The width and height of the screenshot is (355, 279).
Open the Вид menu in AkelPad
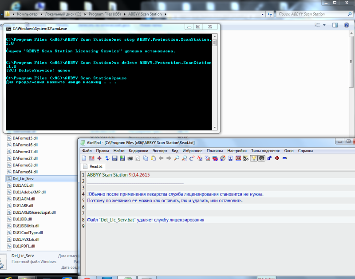point(175,151)
